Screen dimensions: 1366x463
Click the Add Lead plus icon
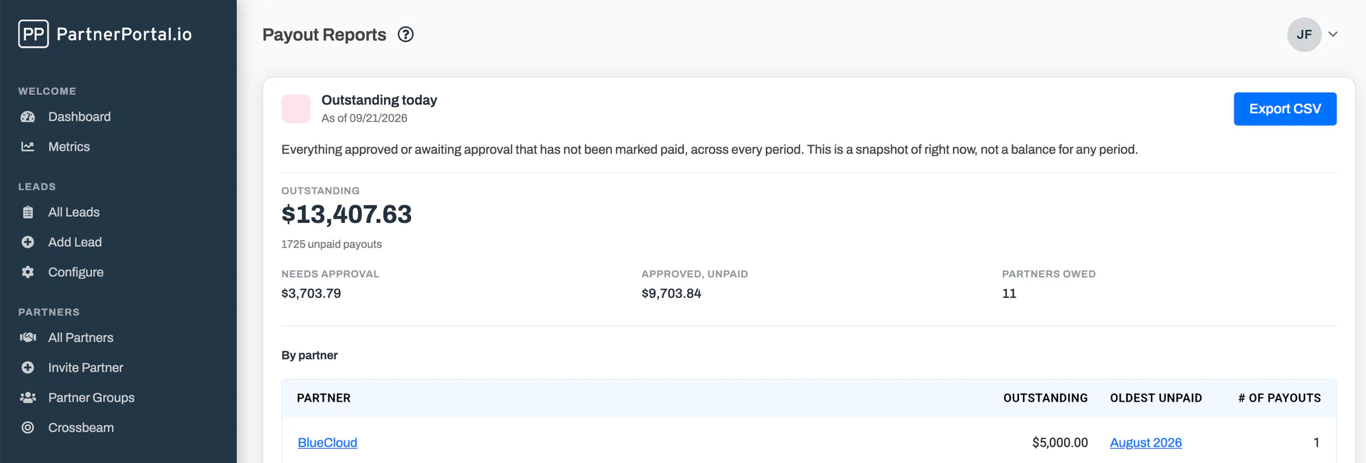pos(28,242)
